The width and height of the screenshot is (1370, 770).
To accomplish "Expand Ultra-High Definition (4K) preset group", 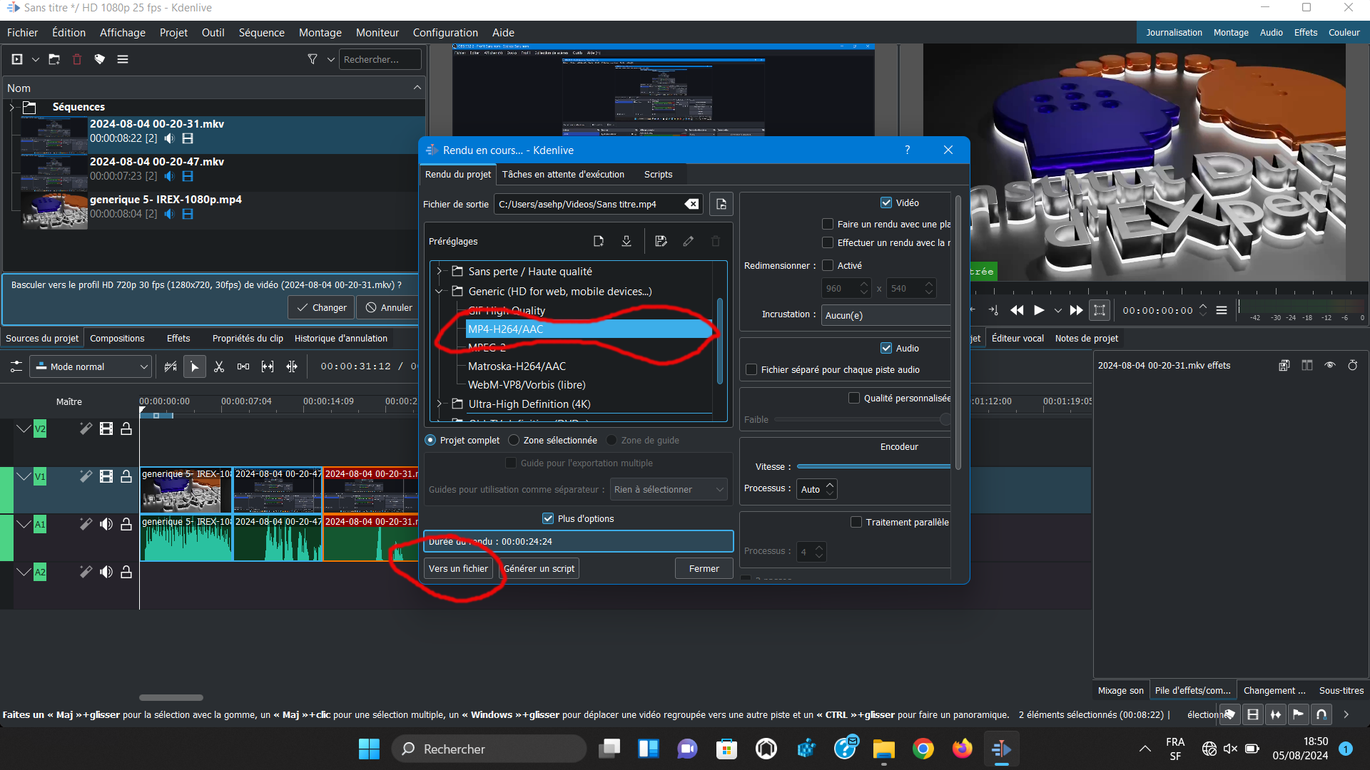I will click(440, 404).
